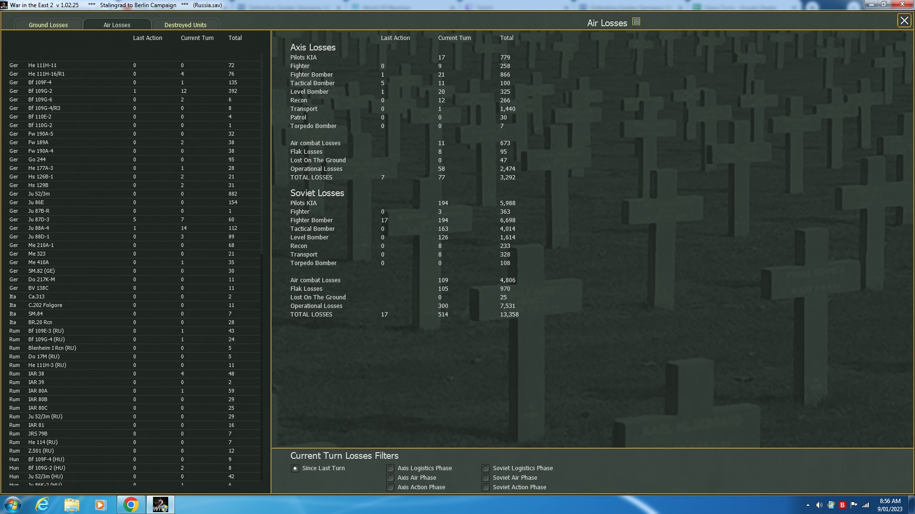The height and width of the screenshot is (514, 915).
Task: Select the Axis Action Phase filter
Action: [390, 487]
